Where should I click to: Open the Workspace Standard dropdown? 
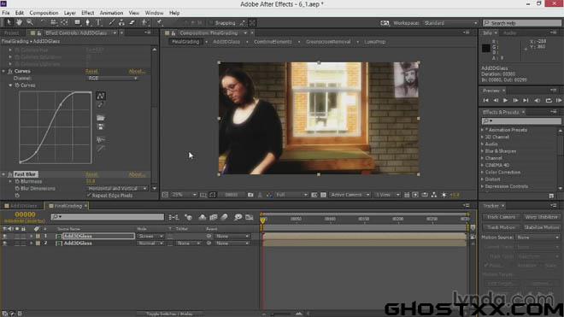pyautogui.click(x=450, y=23)
